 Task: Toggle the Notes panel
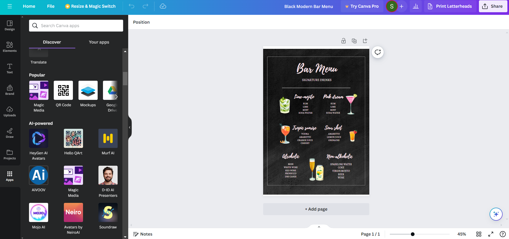point(143,234)
